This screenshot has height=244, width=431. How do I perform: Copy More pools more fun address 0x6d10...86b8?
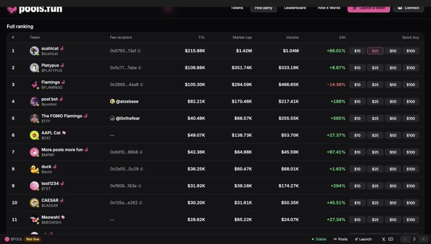tap(141, 152)
